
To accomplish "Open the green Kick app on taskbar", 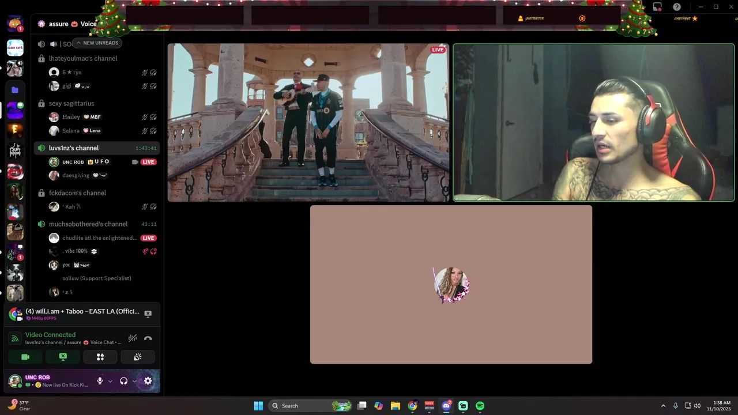I will [x=463, y=406].
